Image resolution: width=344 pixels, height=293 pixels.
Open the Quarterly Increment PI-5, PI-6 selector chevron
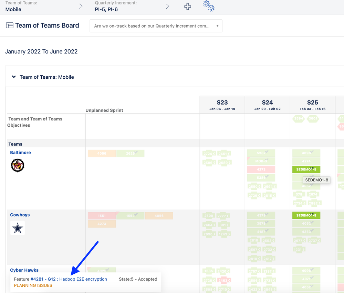pos(168,6)
